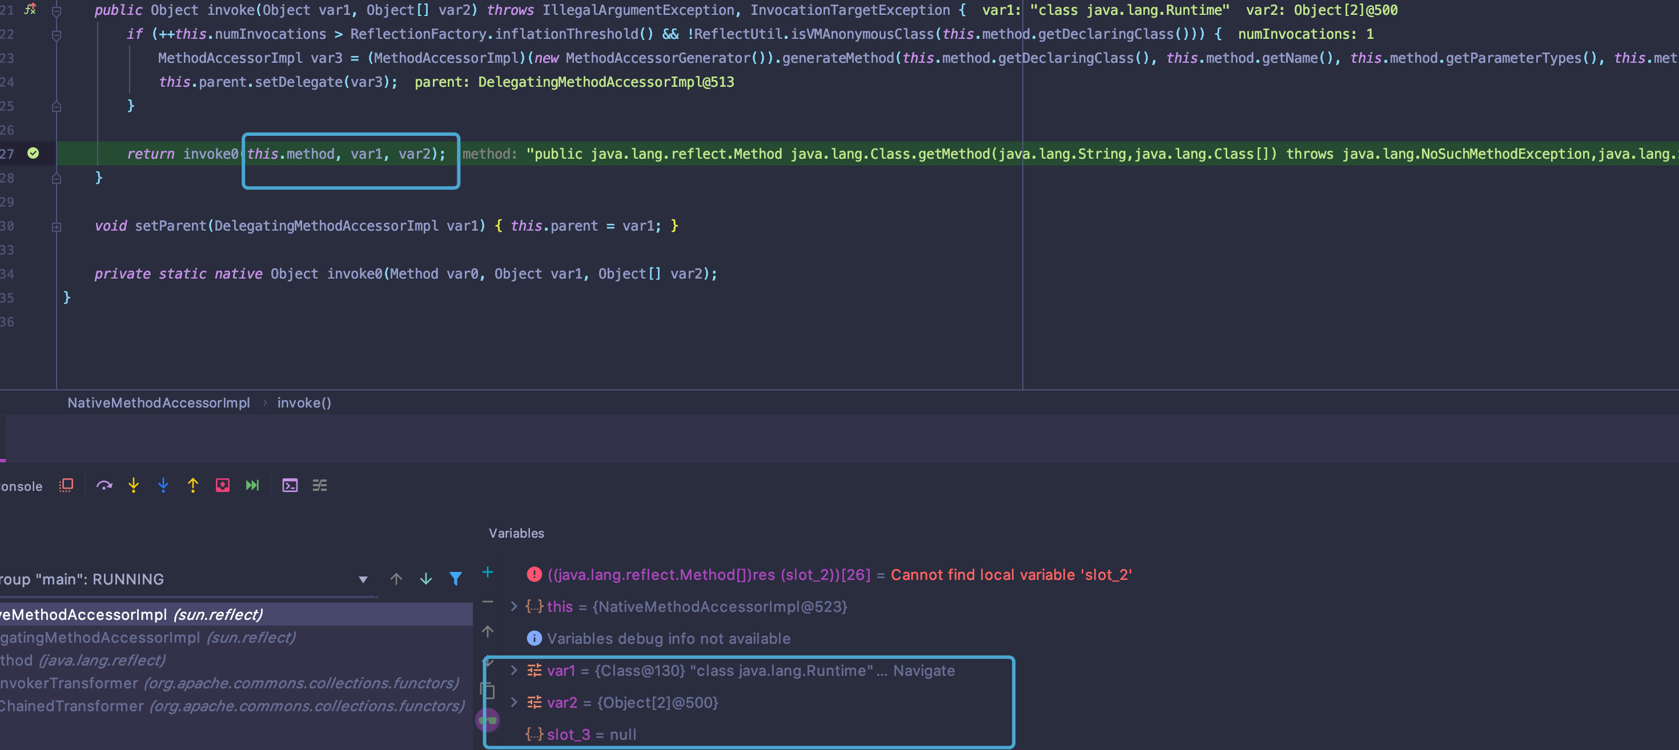This screenshot has width=1679, height=750.
Task: Click the Trace Current Stream Chain icon
Action: 319,486
